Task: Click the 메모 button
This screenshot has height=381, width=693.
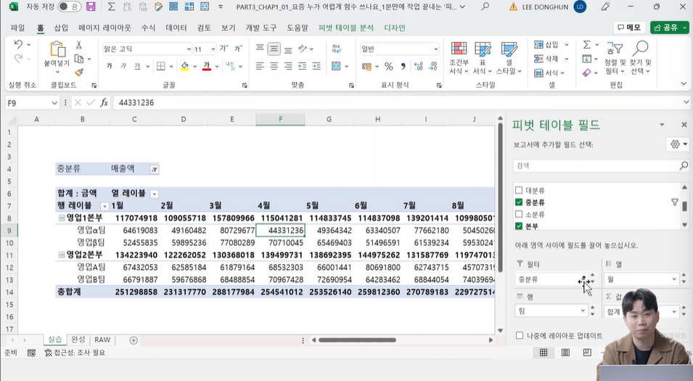Action: tap(629, 28)
